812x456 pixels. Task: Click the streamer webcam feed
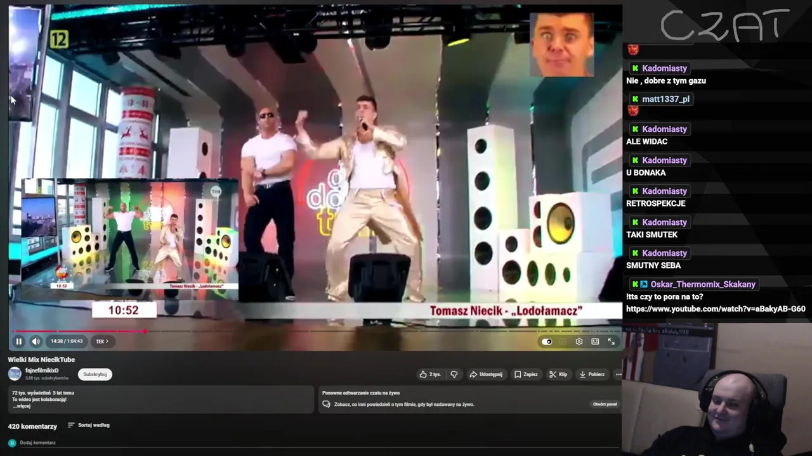(717, 389)
